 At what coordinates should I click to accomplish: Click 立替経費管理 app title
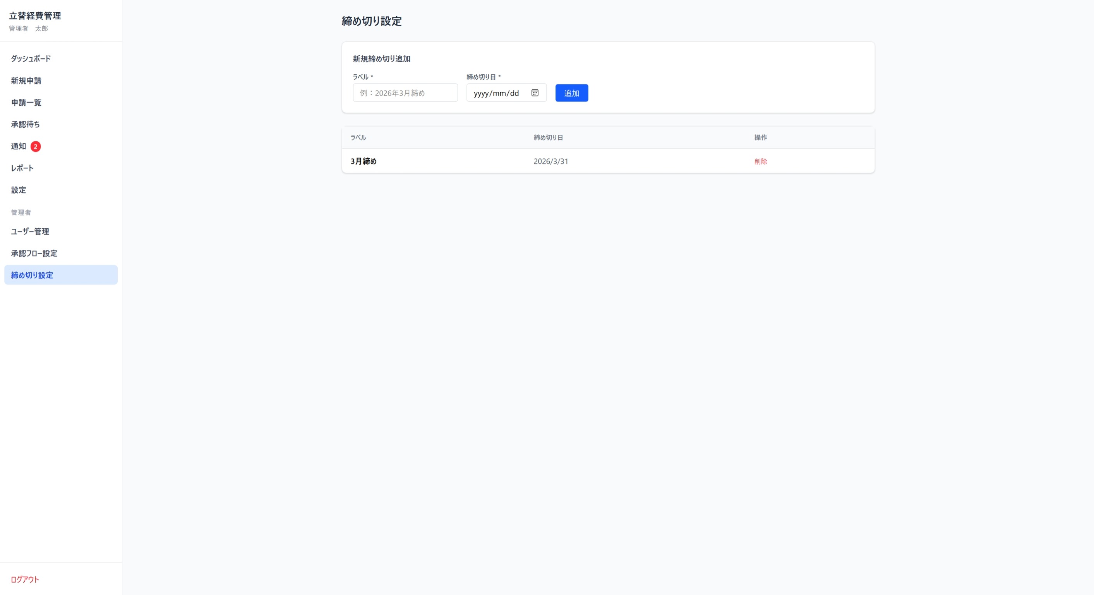[x=35, y=16]
